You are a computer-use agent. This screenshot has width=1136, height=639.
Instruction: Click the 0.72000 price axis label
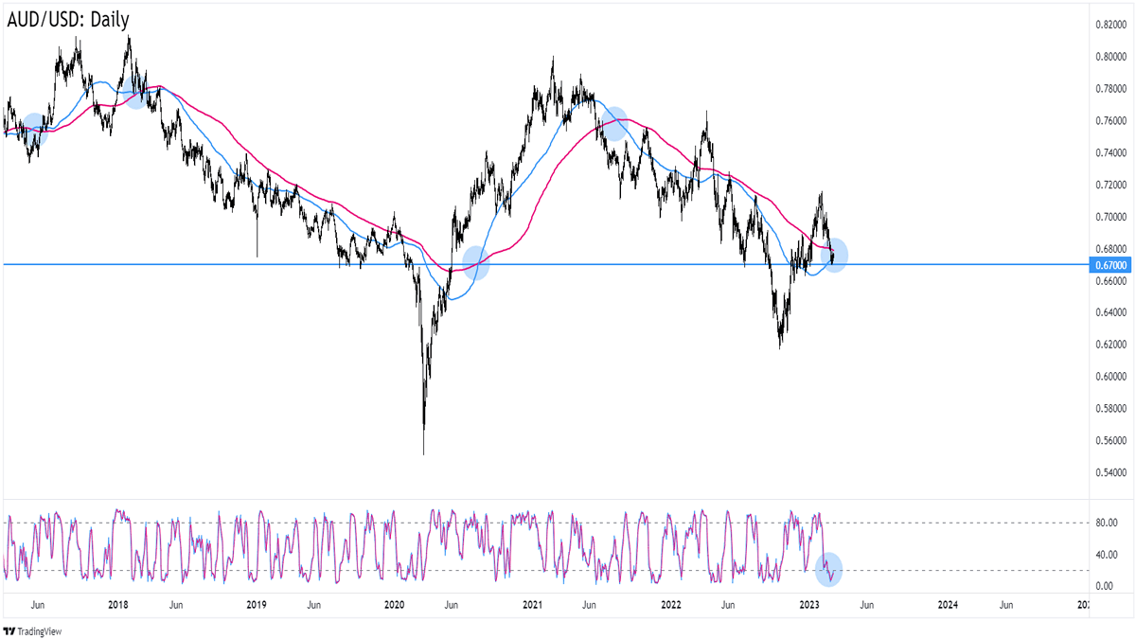(1110, 185)
